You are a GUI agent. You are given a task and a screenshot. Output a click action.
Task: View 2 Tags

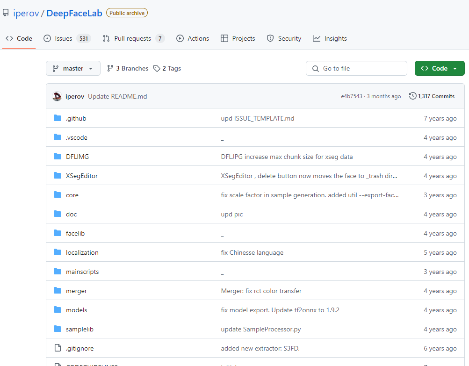pyautogui.click(x=167, y=68)
